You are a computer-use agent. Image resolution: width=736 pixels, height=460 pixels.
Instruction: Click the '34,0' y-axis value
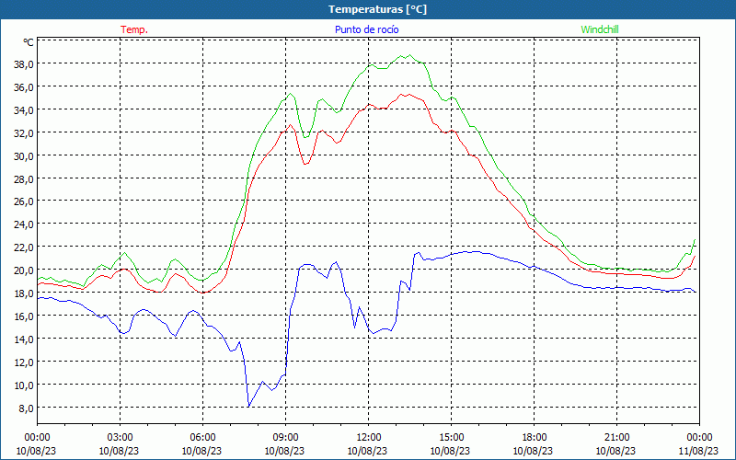[x=24, y=110]
